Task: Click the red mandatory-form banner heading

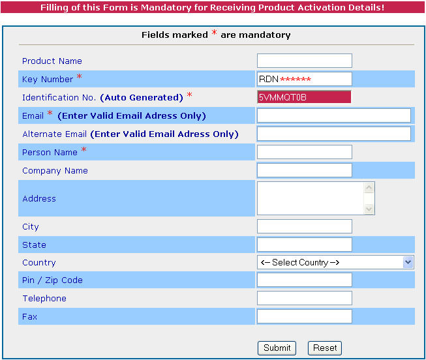Action: coord(213,8)
